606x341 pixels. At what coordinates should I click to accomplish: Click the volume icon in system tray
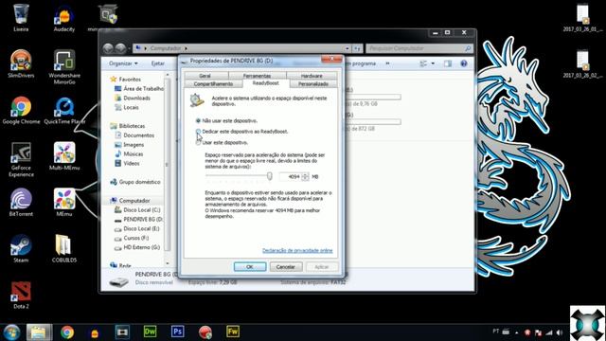click(560, 332)
